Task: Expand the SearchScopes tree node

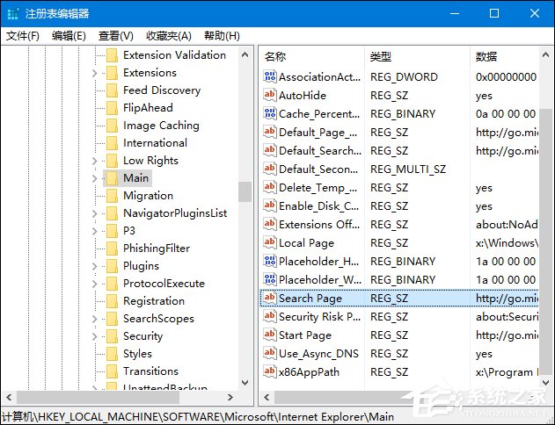Action: (x=95, y=319)
